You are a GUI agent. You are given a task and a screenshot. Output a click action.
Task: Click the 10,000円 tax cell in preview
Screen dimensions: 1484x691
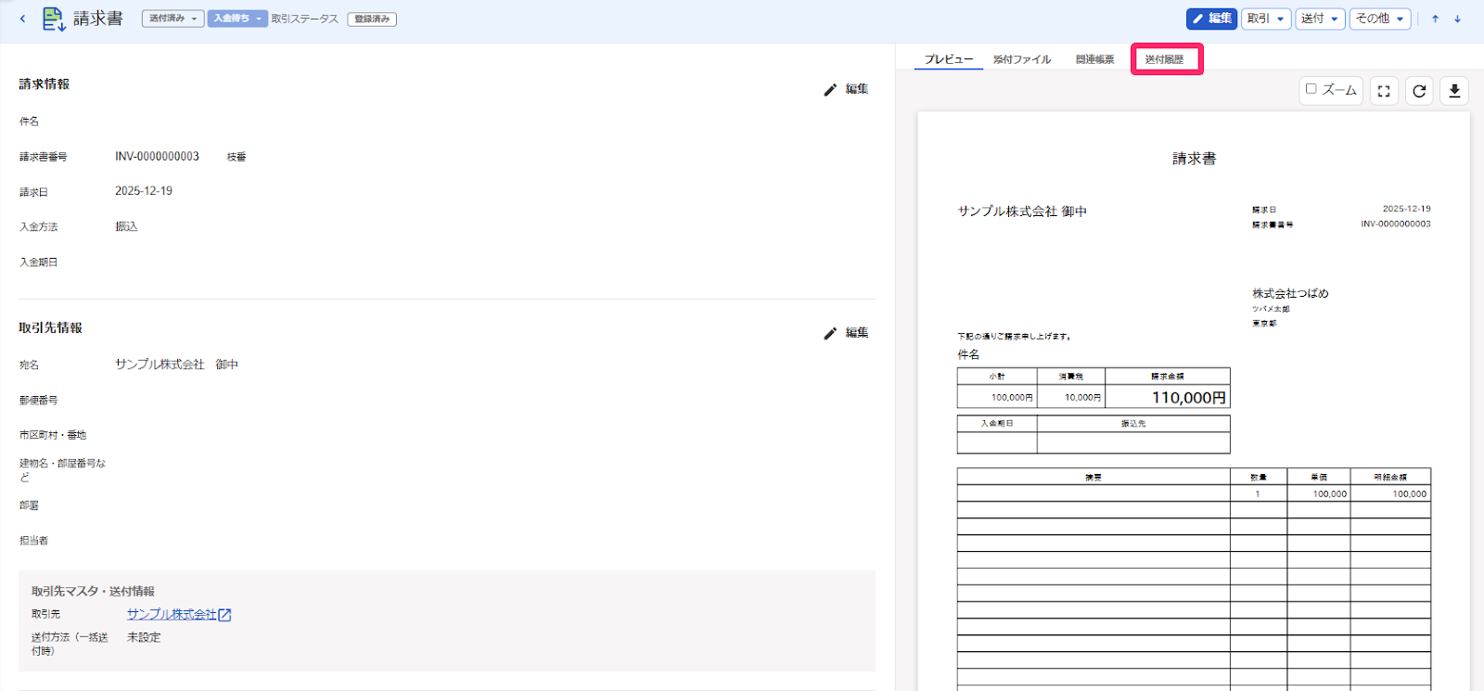(x=1071, y=397)
